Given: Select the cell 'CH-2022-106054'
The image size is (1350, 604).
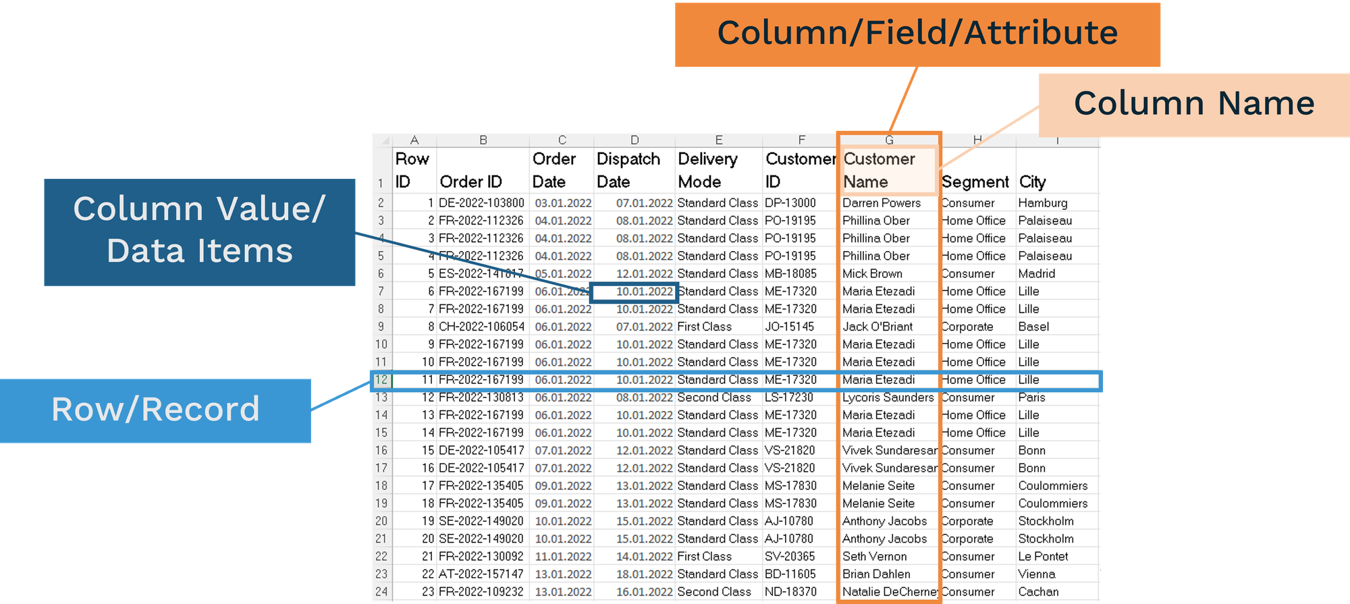Looking at the screenshot, I should pos(483,327).
